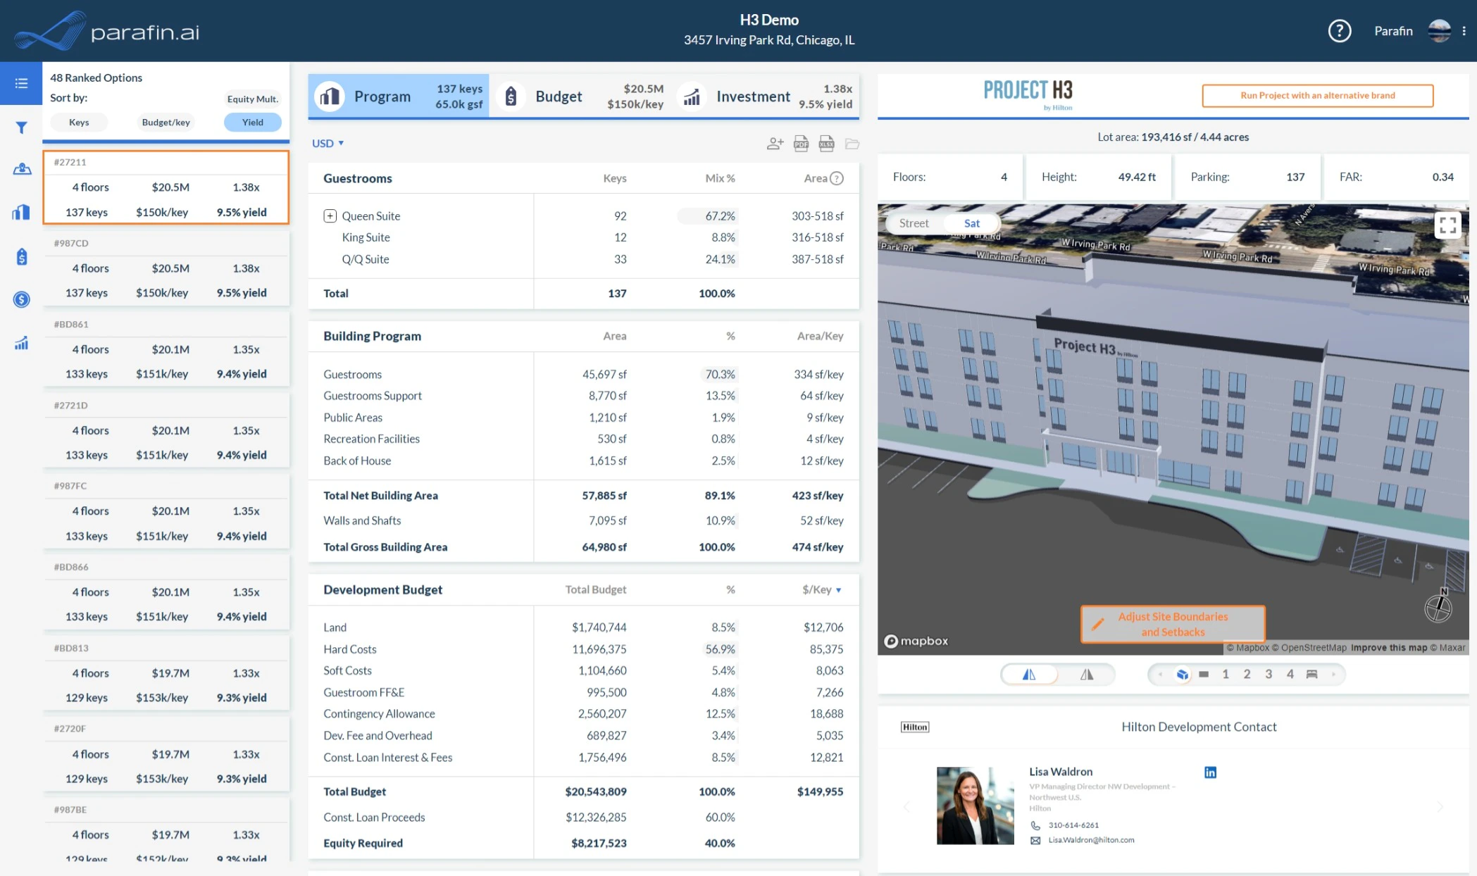Image resolution: width=1477 pixels, height=876 pixels.
Task: Click phone number 310-614-6261
Action: point(1073,825)
